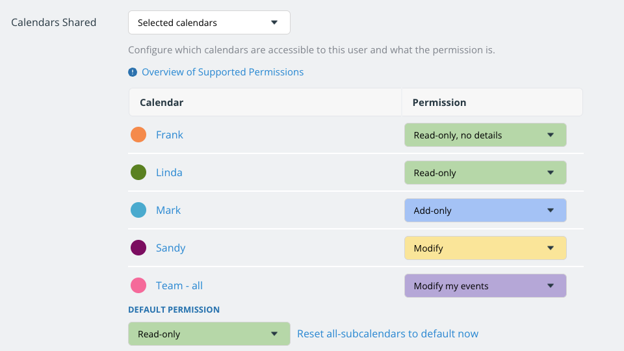
Task: Expand Mark's Add-only permission dropdown
Action: click(485, 211)
